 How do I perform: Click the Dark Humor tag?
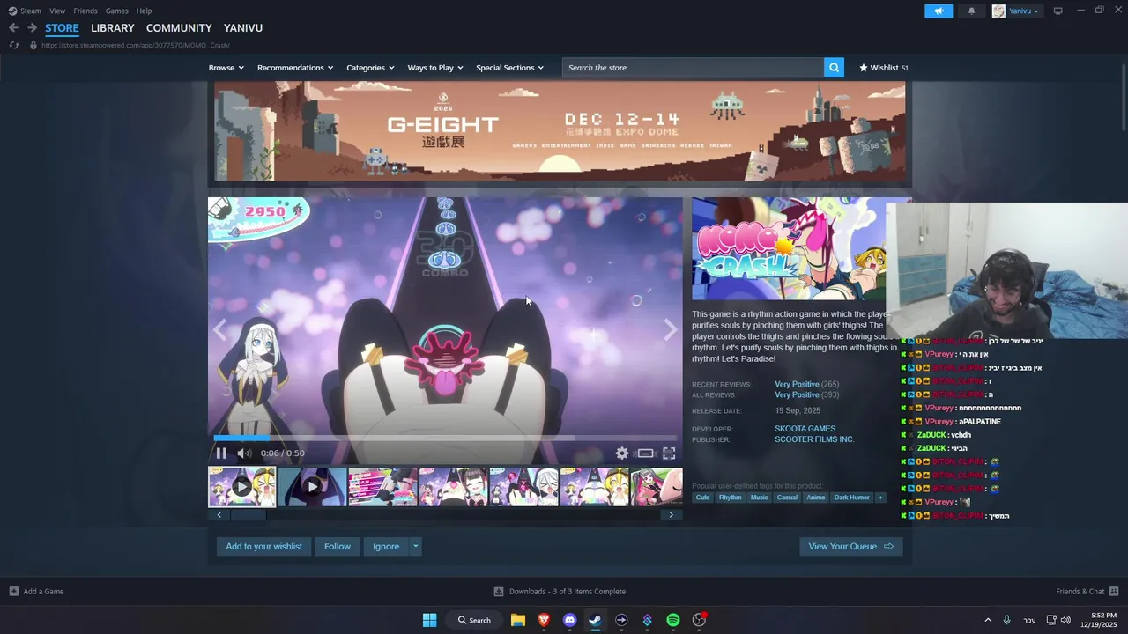pos(851,498)
